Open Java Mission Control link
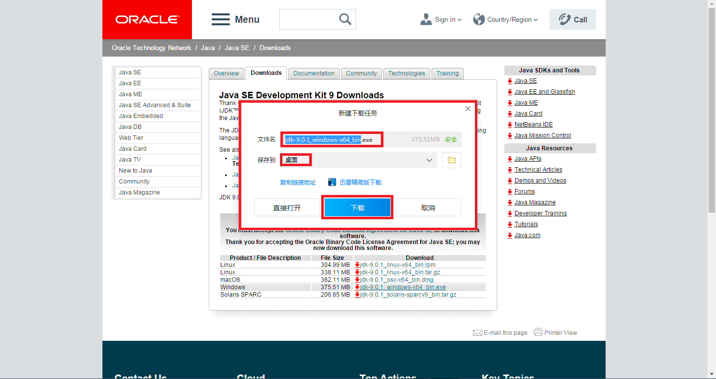 (x=542, y=135)
